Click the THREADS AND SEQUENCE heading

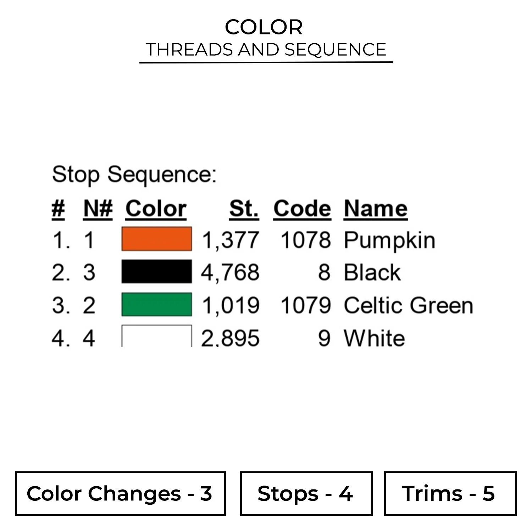pos(266,49)
